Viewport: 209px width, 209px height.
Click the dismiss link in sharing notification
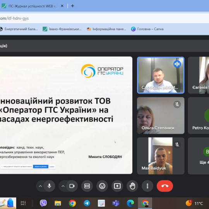[52, 166]
